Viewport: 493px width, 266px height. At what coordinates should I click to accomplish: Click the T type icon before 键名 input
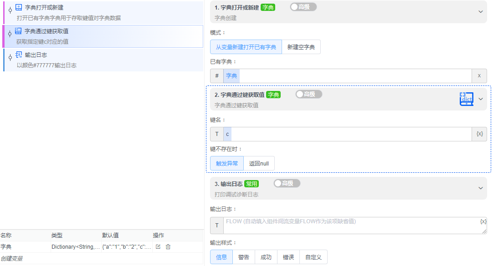216,134
